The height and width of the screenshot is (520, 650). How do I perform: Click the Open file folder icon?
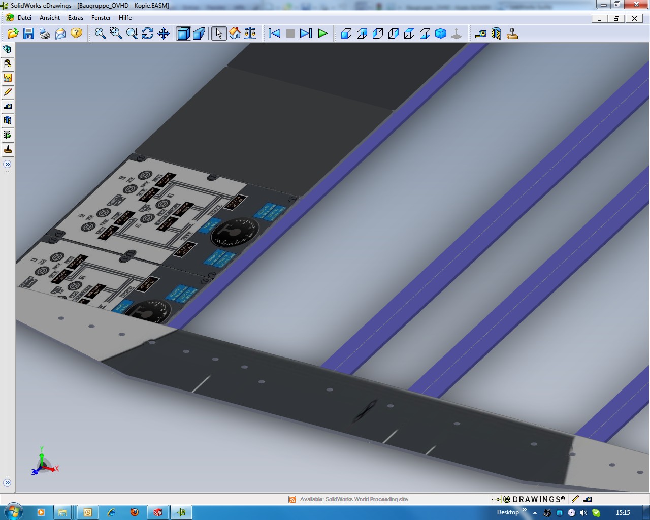pyautogui.click(x=13, y=34)
